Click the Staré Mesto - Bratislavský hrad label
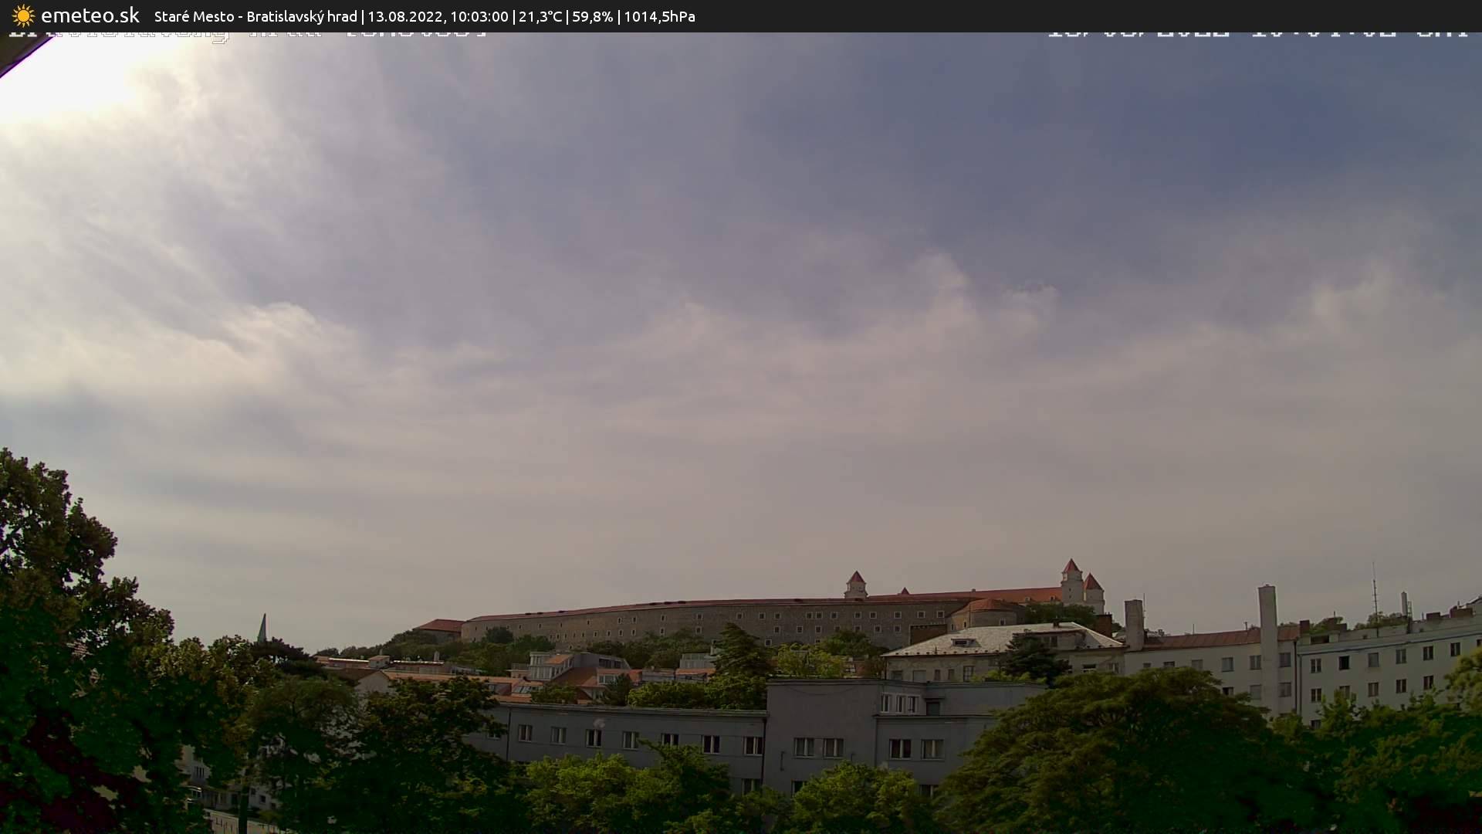 click(255, 15)
